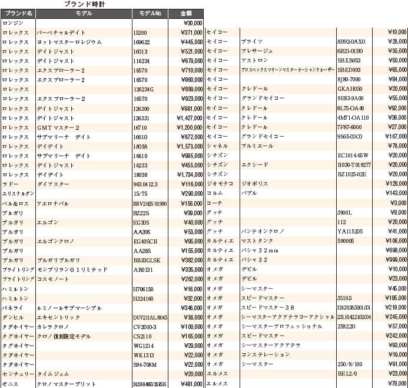
Task: Click model number GKAH050
Action: pos(350,89)
